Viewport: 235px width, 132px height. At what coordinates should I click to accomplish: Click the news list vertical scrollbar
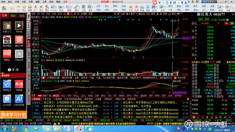tap(190, 109)
